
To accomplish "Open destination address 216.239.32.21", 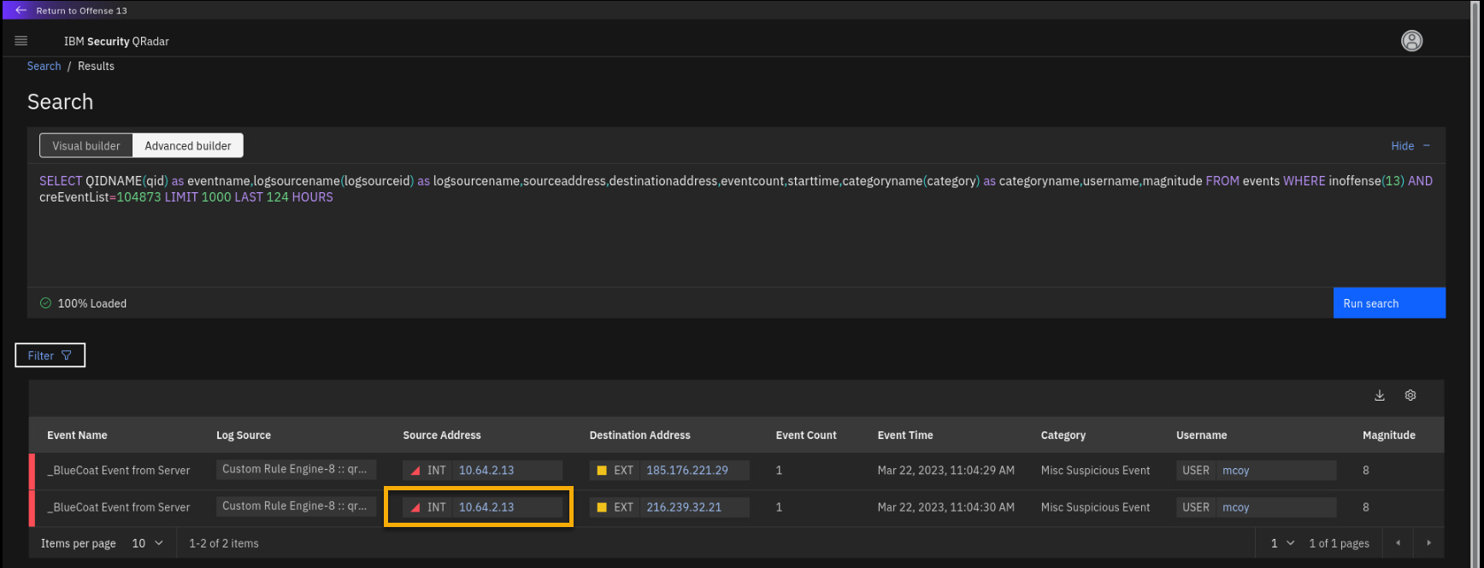I will pyautogui.click(x=684, y=507).
